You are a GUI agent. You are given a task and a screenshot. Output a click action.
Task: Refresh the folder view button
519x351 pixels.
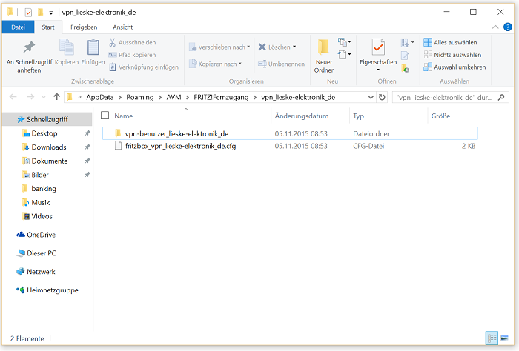point(382,97)
